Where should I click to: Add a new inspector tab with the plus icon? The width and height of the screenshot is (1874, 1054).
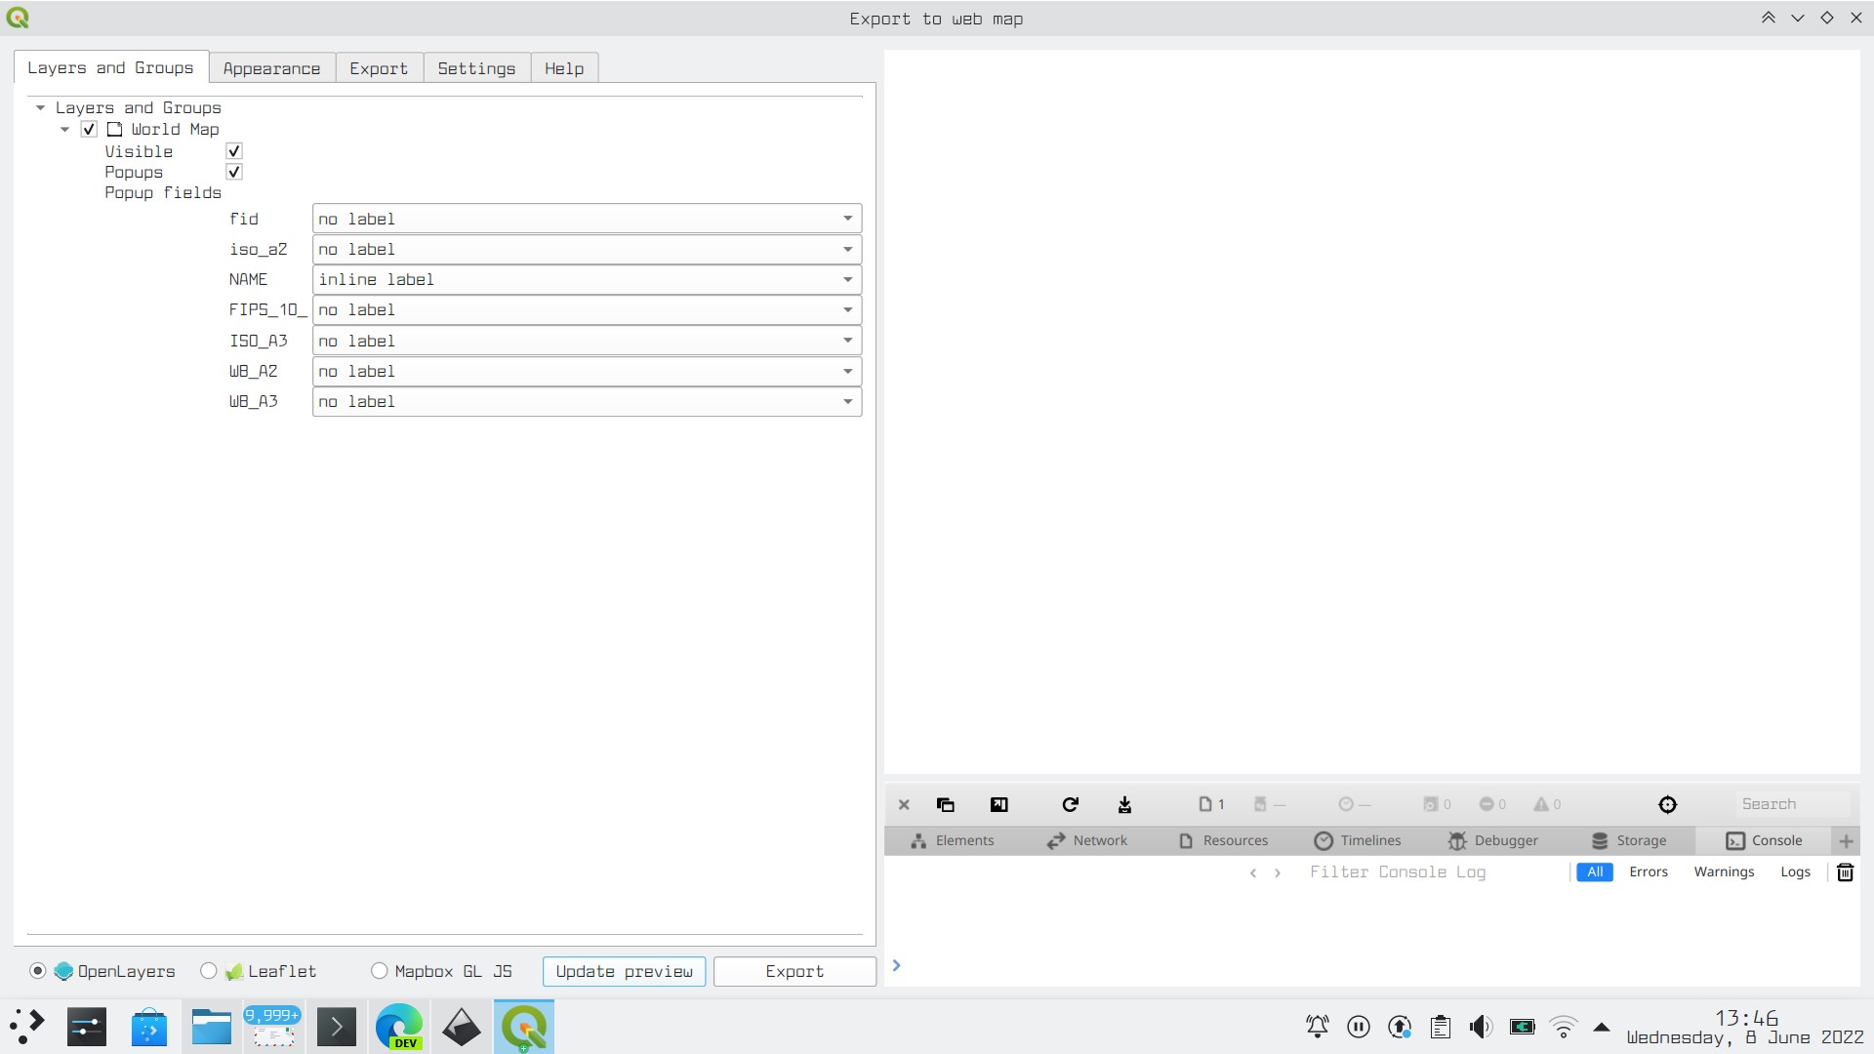tap(1846, 840)
